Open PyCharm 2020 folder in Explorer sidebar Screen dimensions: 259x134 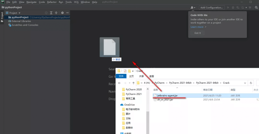coord(134,90)
